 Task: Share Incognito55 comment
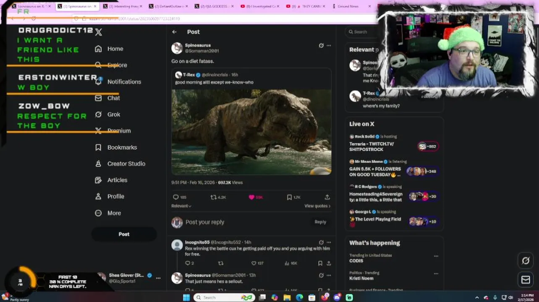[329, 263]
